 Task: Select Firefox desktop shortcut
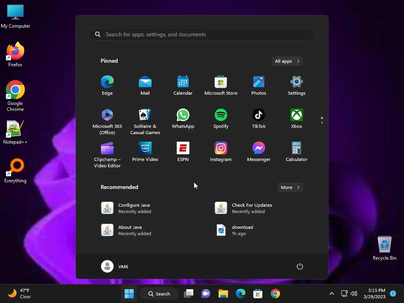(x=15, y=54)
